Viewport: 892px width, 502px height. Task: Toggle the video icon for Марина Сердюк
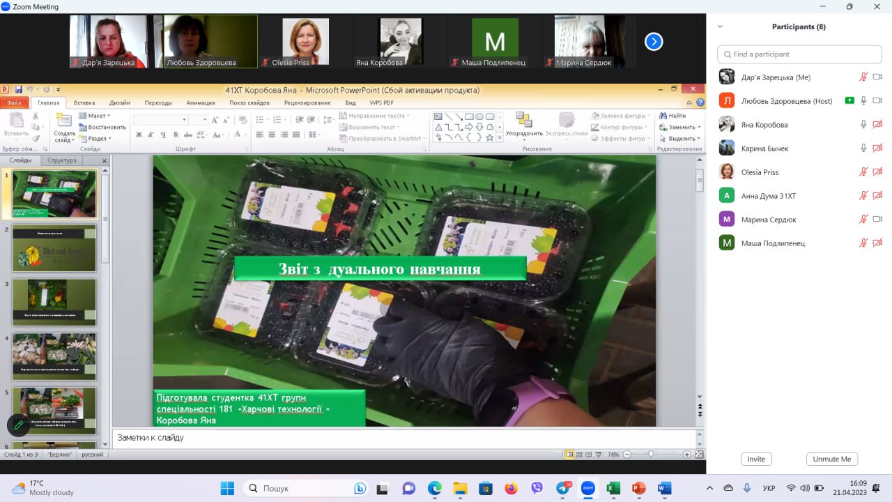(877, 220)
